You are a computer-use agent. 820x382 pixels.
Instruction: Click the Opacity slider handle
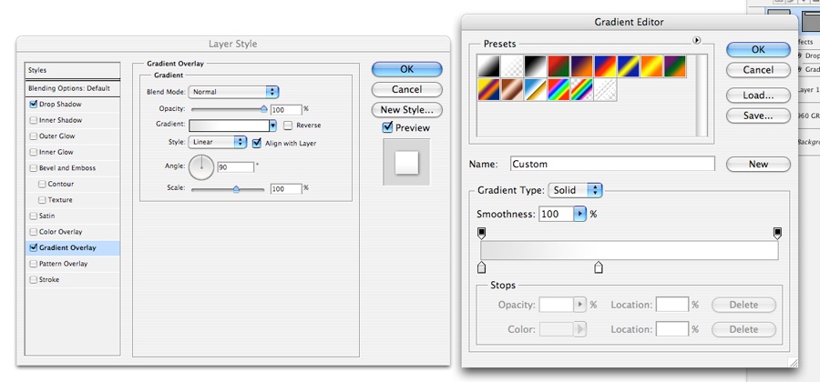263,109
